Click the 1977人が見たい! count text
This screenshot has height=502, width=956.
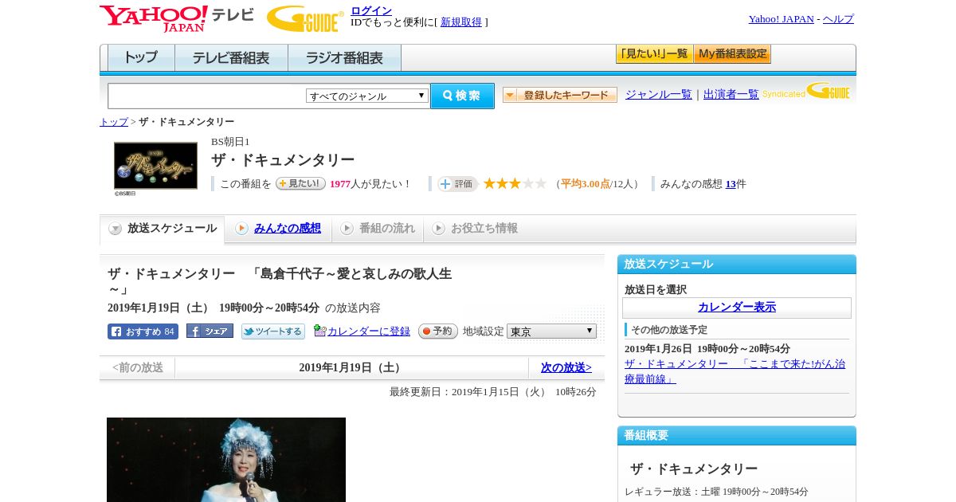370,184
